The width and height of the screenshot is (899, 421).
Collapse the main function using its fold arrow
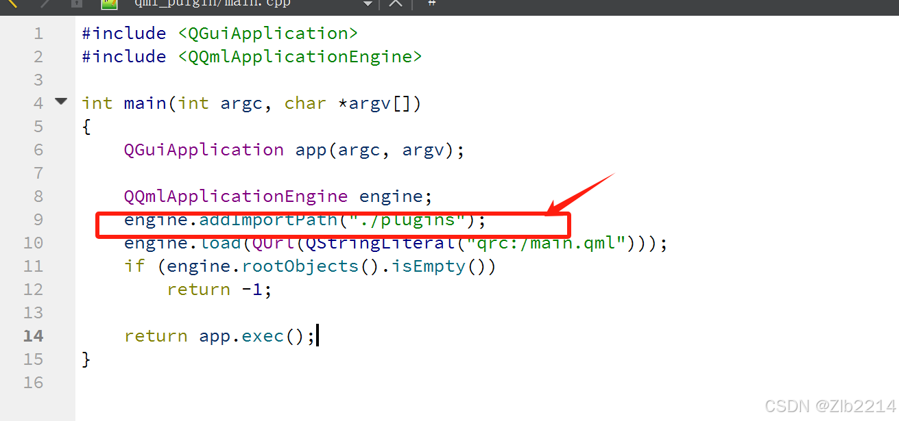point(60,101)
